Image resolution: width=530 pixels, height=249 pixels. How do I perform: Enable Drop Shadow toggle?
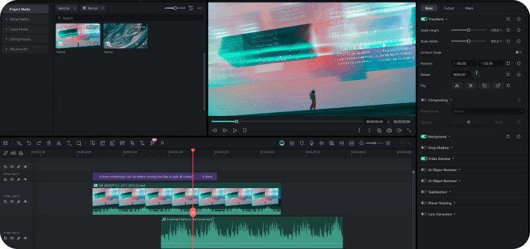click(424, 147)
